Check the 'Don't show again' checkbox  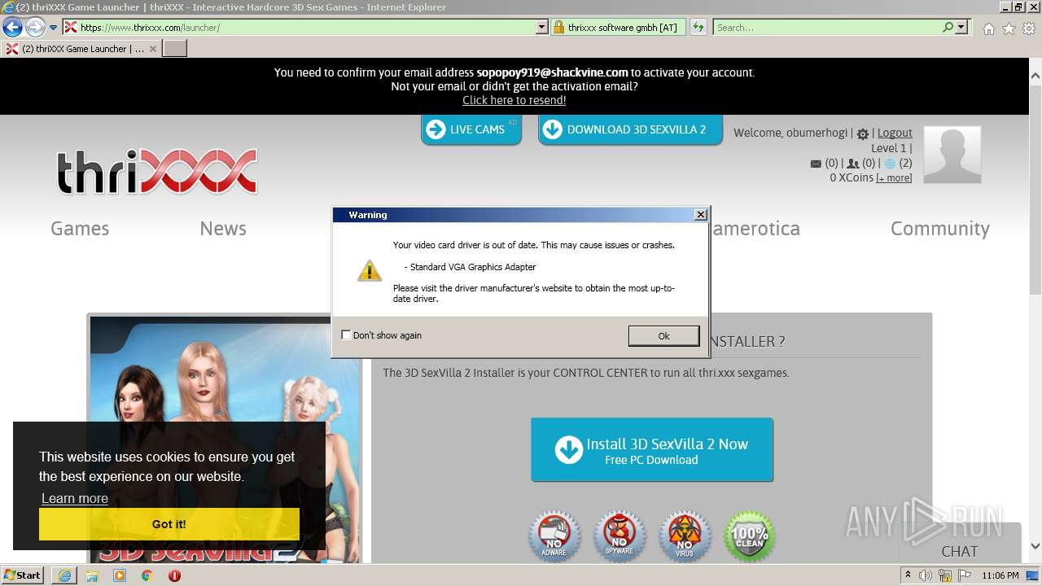point(346,335)
